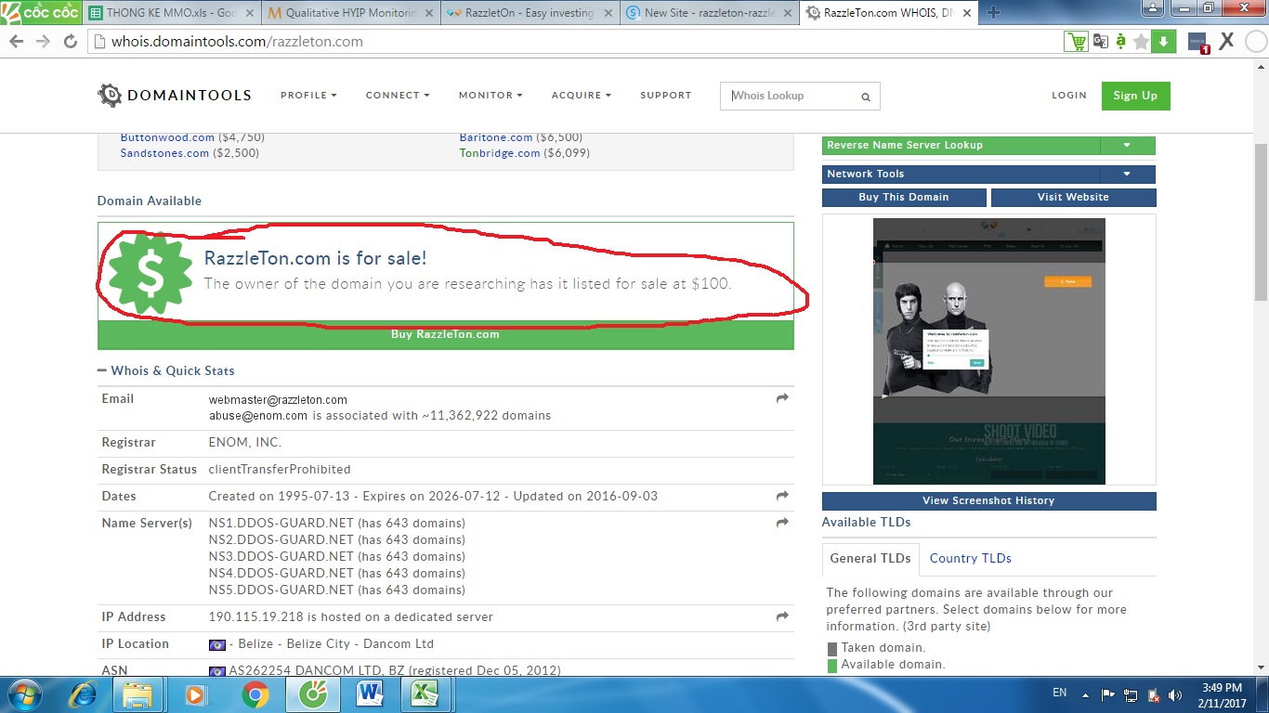Click the share arrow in the Dates row

pyautogui.click(x=782, y=496)
